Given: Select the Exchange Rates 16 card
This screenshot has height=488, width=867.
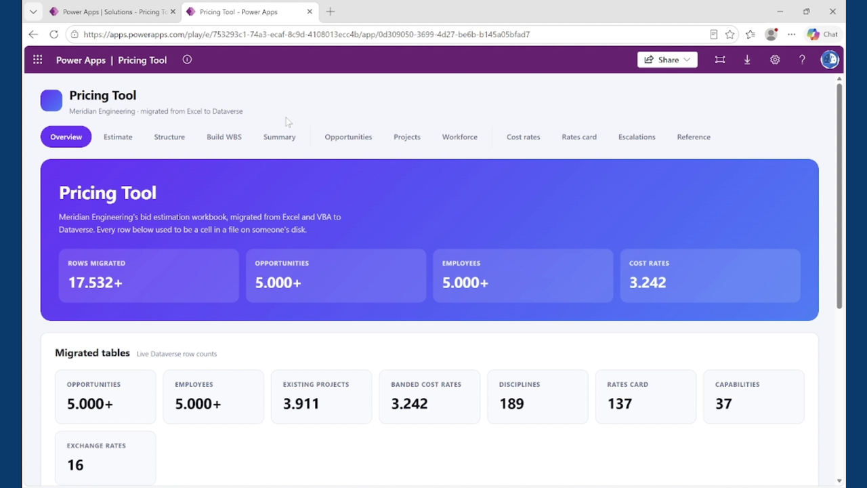Looking at the screenshot, I should (x=105, y=458).
